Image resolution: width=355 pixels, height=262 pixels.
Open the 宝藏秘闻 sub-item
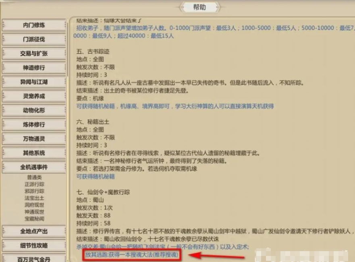click(x=34, y=219)
